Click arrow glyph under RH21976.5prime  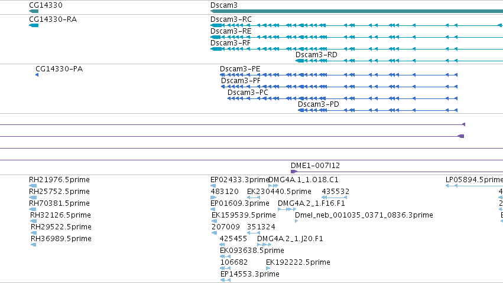33,186
